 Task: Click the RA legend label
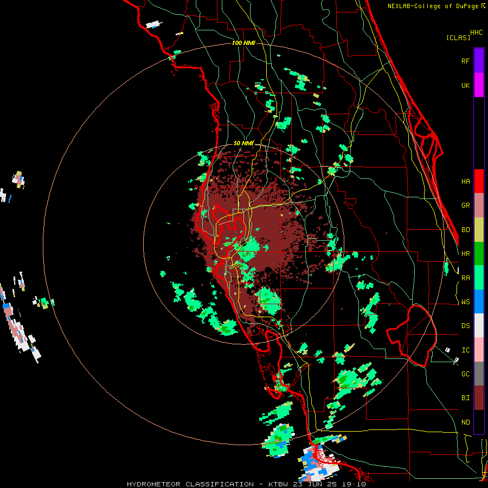465,278
